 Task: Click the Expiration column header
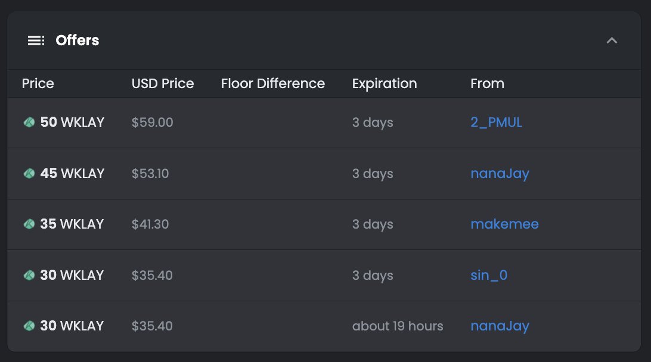tap(385, 84)
